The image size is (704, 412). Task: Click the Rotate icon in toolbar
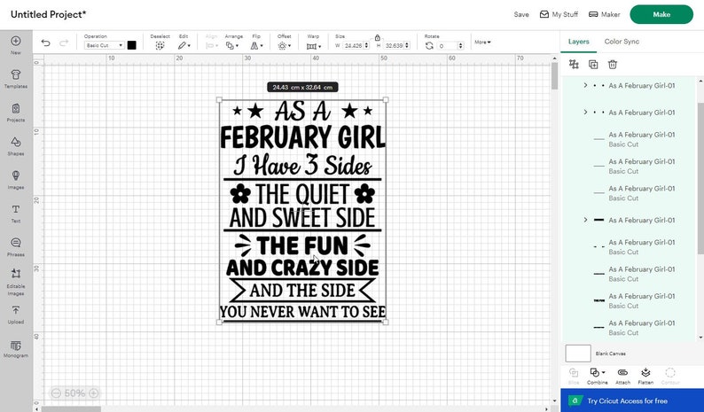click(429, 45)
